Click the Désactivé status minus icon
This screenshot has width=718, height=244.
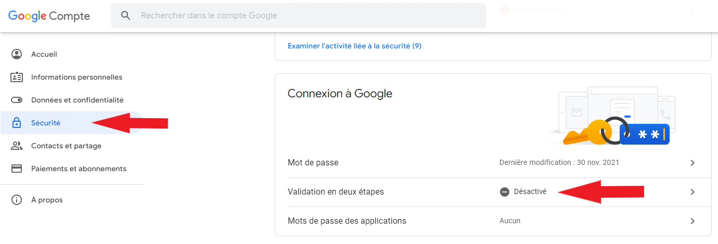pyautogui.click(x=504, y=192)
